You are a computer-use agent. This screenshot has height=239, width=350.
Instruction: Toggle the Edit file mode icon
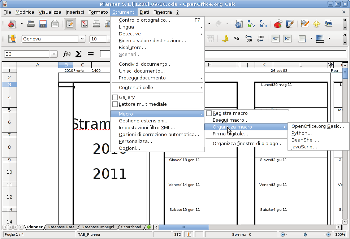tap(70, 24)
